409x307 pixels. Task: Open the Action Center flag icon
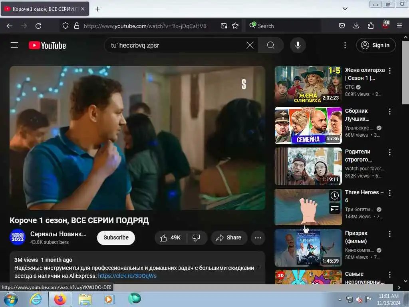click(368, 299)
